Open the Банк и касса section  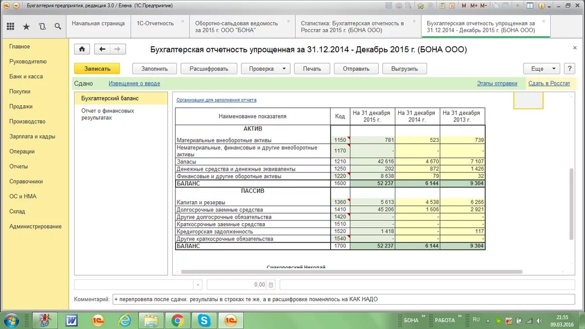[26, 77]
